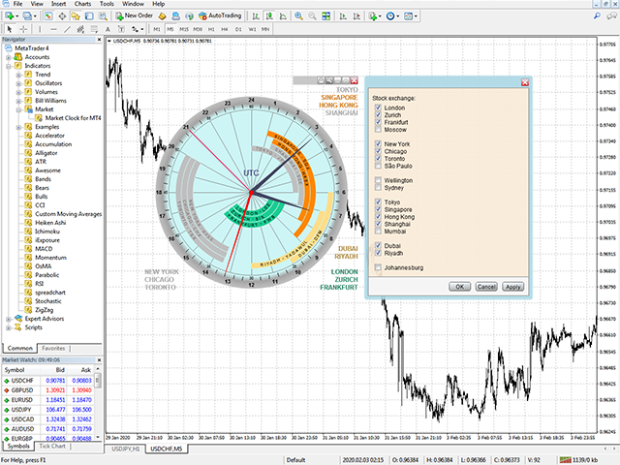Toggle the Auto Scroll chart icon

point(343,15)
